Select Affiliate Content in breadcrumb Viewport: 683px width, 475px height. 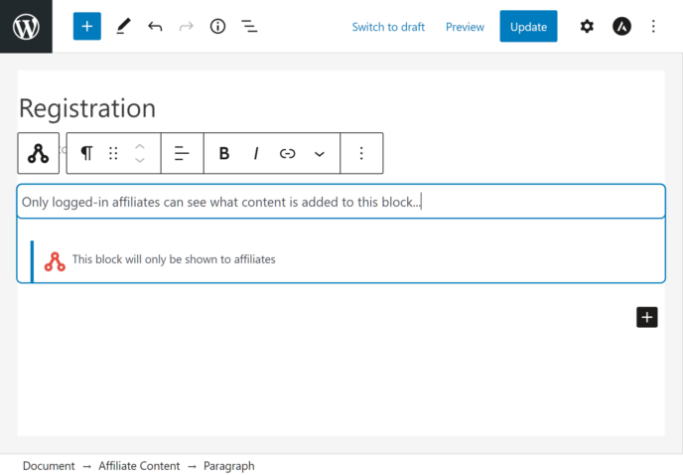pos(139,466)
